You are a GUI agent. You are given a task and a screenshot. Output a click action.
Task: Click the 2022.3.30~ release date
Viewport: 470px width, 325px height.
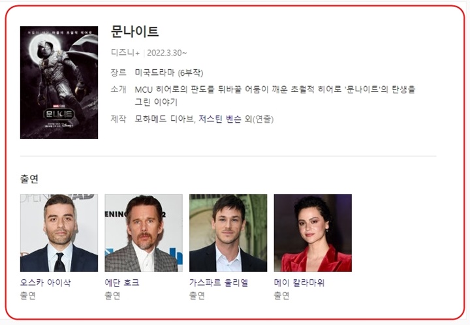coord(167,53)
